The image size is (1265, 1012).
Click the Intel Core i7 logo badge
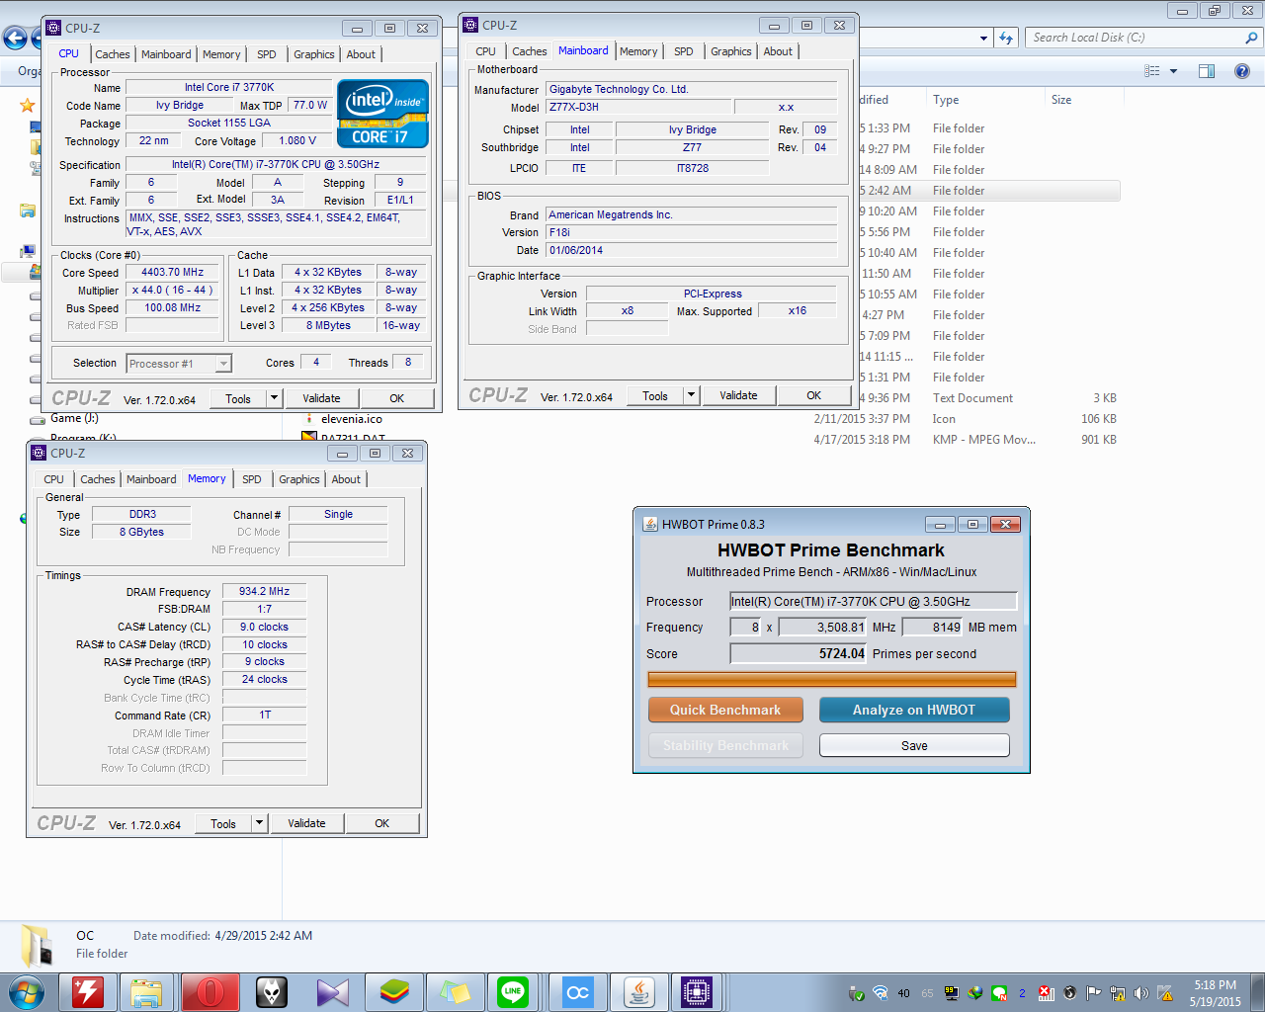382,114
